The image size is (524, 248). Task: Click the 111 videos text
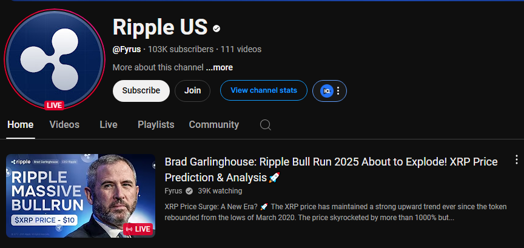click(x=241, y=50)
